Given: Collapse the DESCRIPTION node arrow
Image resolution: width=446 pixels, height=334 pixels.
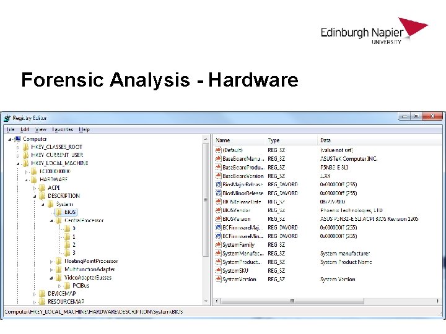Looking at the screenshot, I should tap(35, 196).
